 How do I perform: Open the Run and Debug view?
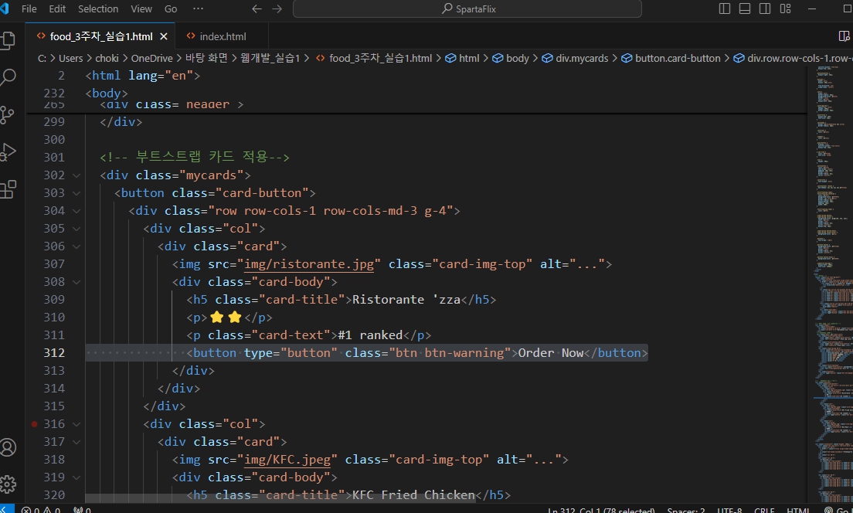tap(8, 152)
